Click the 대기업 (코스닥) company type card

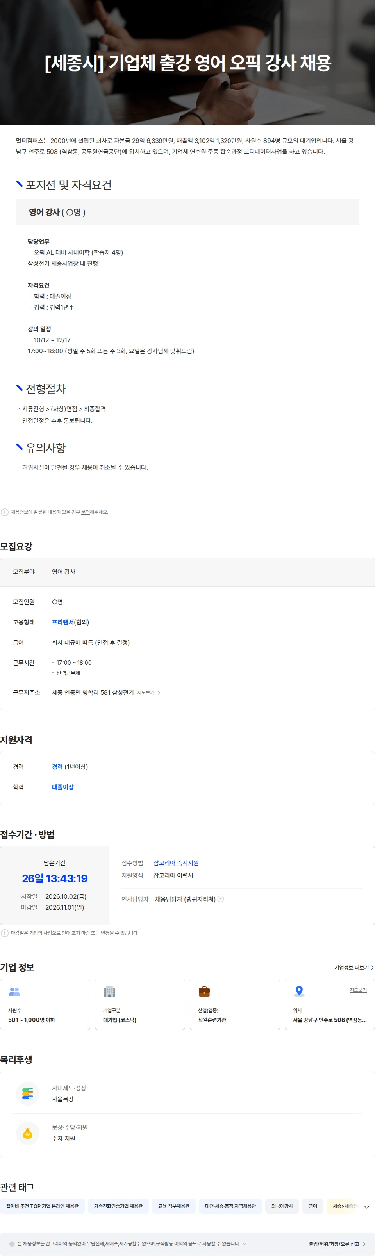[x=140, y=1004]
